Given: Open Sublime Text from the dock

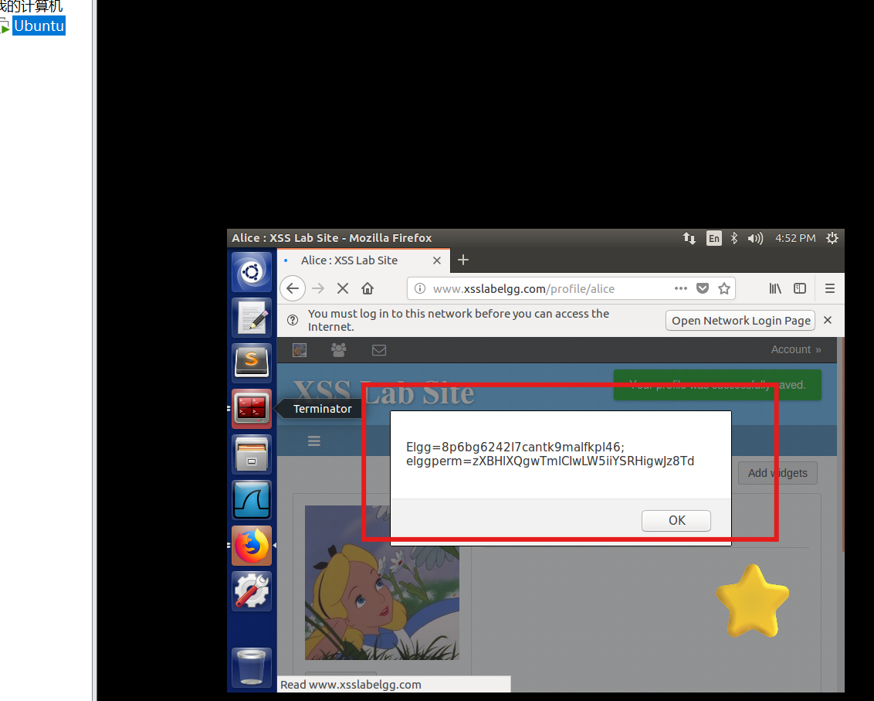Looking at the screenshot, I should pos(252,363).
